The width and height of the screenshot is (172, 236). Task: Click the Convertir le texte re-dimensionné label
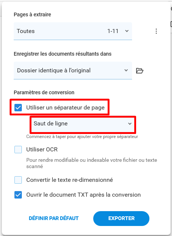[x=70, y=180]
